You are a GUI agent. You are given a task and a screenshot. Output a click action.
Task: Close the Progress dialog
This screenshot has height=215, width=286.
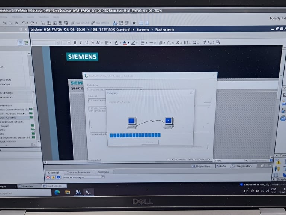(191, 93)
